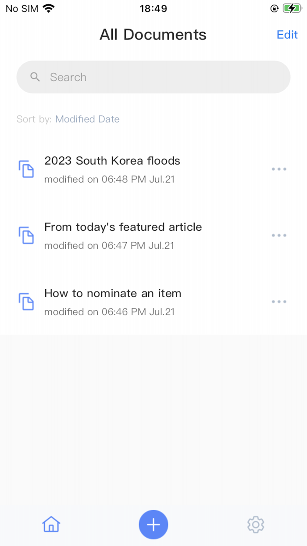
Task: Open options menu for How to nominate an item
Action: pos(279,302)
